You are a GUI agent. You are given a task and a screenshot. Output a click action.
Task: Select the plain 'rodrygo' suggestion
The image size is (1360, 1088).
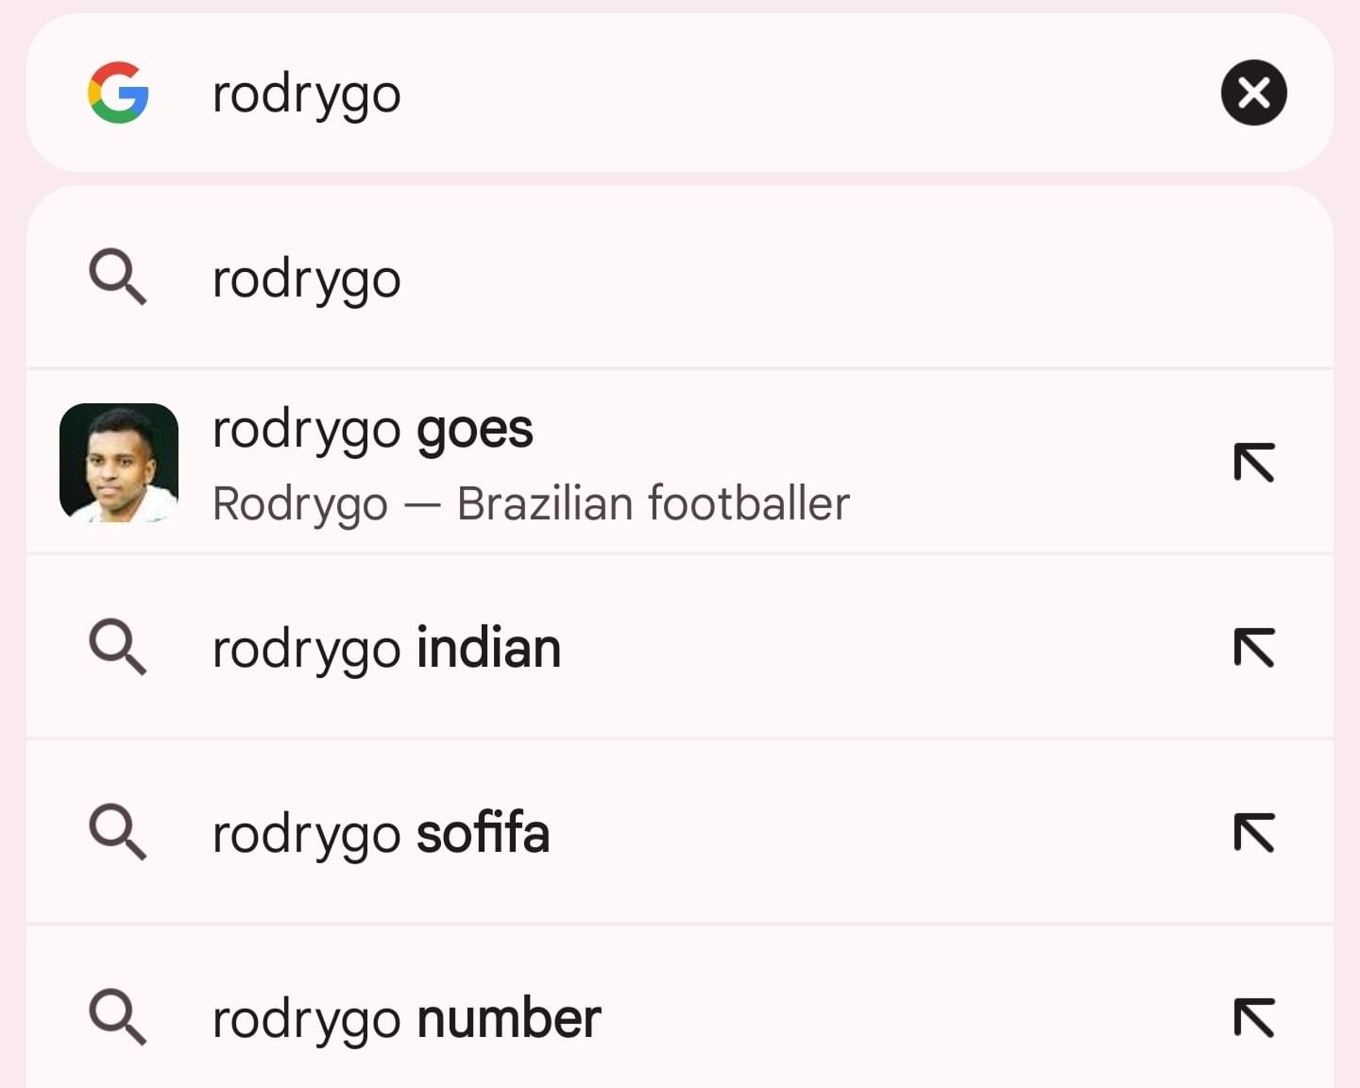[x=680, y=278]
